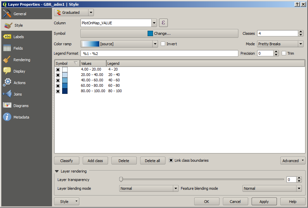Apply the graduated style changes
Screen dimensions: 308x208
[x=264, y=201]
